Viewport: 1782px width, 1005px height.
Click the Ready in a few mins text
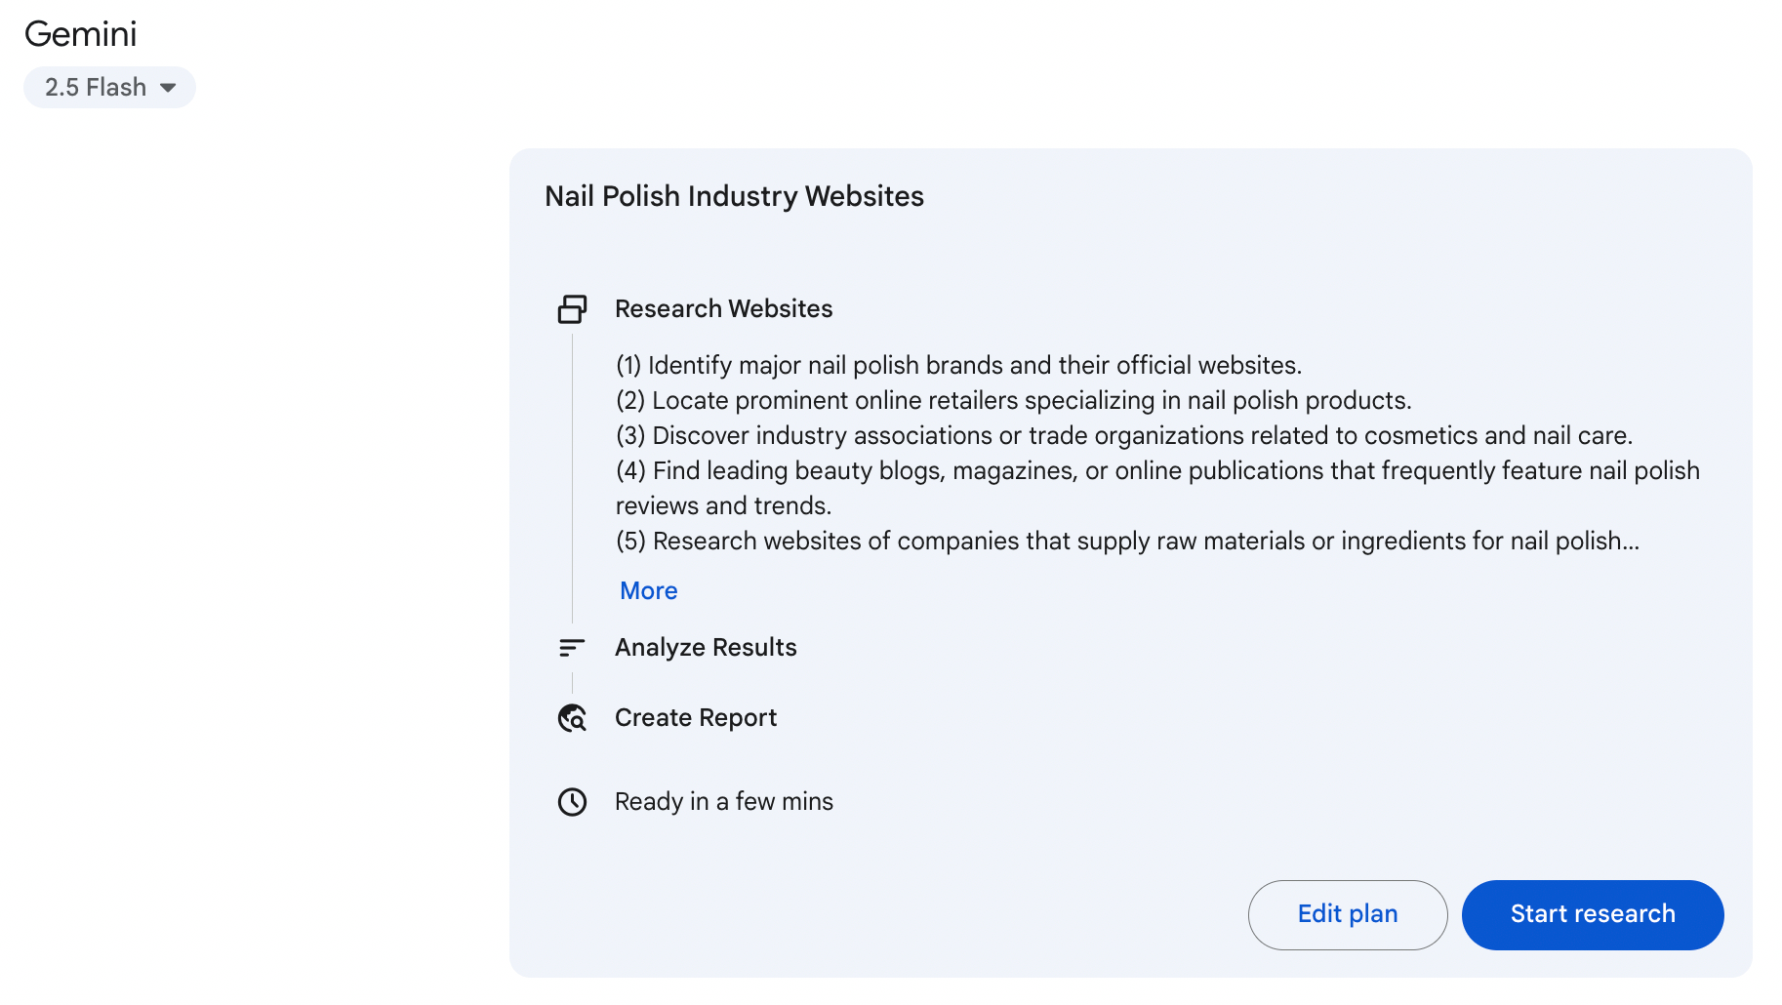tap(724, 802)
